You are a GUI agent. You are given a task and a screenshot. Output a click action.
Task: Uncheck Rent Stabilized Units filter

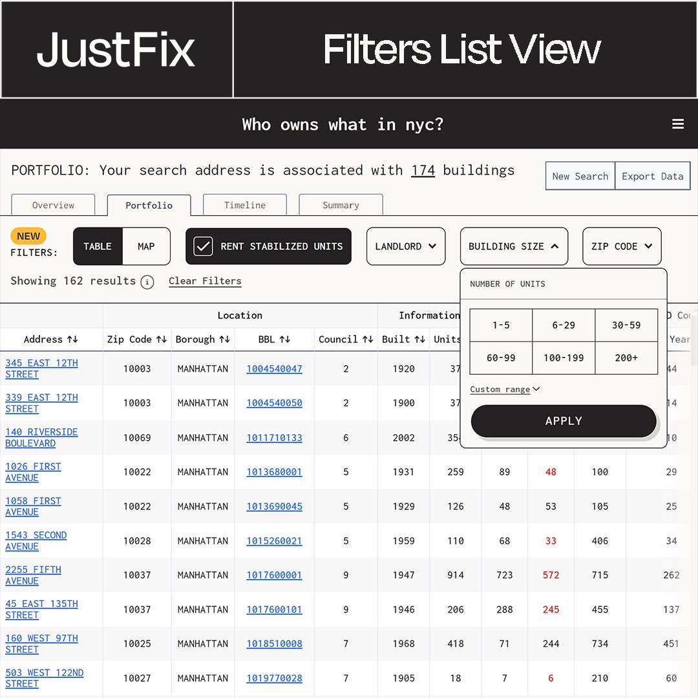[203, 246]
